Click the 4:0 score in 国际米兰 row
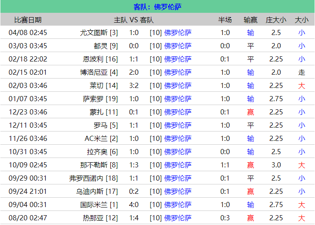Screen dimensions: 315x225 click(x=134, y=205)
